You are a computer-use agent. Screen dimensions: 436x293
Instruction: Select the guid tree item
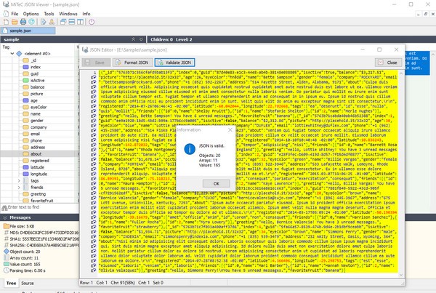(x=34, y=73)
